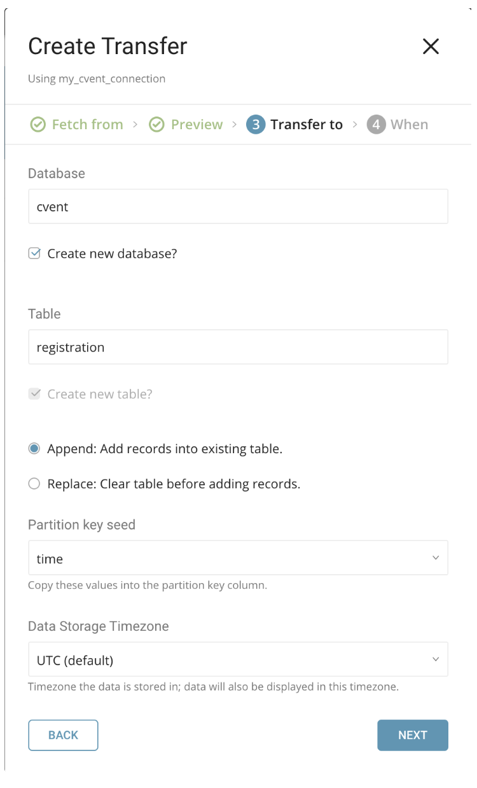Uncheck the Create new database checkbox
The width and height of the screenshot is (477, 788).
(34, 254)
